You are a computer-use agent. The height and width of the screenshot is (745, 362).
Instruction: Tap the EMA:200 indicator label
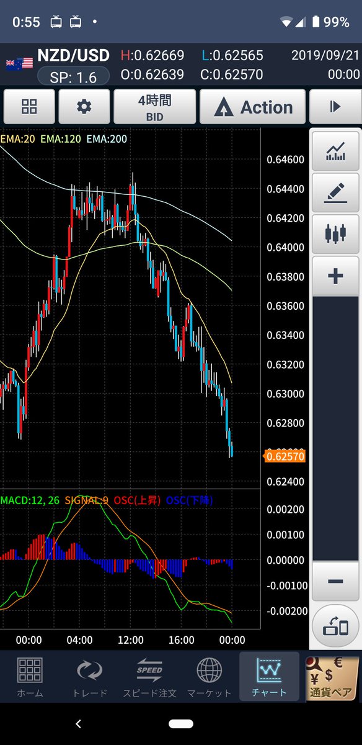(x=107, y=139)
